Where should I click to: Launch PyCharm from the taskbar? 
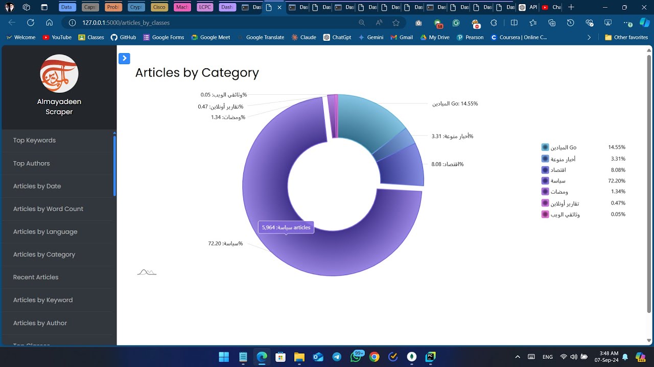[x=431, y=357]
